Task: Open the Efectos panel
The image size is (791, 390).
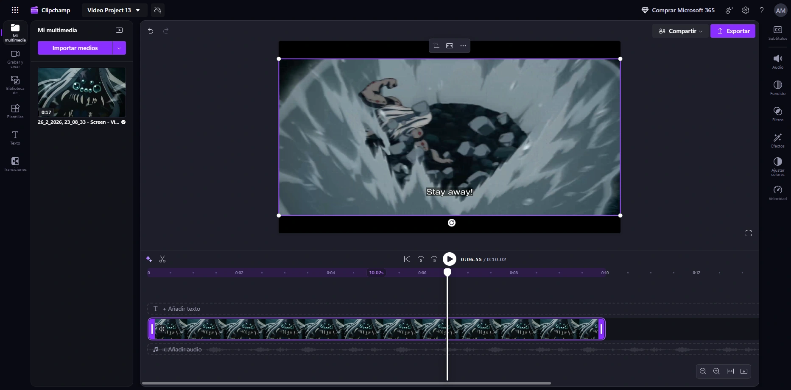Action: [778, 140]
